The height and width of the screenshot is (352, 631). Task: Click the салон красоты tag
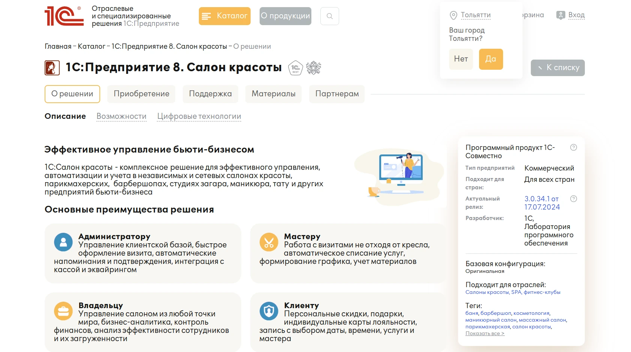pos(532,327)
